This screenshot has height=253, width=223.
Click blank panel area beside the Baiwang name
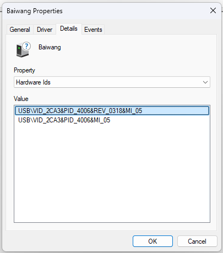point(138,48)
